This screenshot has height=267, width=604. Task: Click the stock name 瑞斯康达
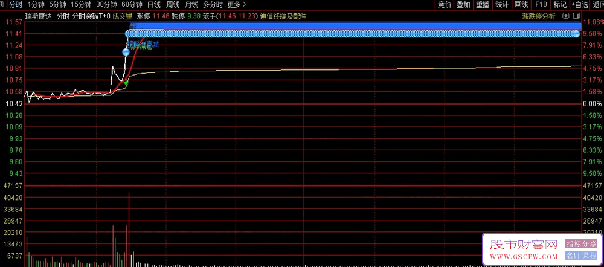tap(38, 16)
